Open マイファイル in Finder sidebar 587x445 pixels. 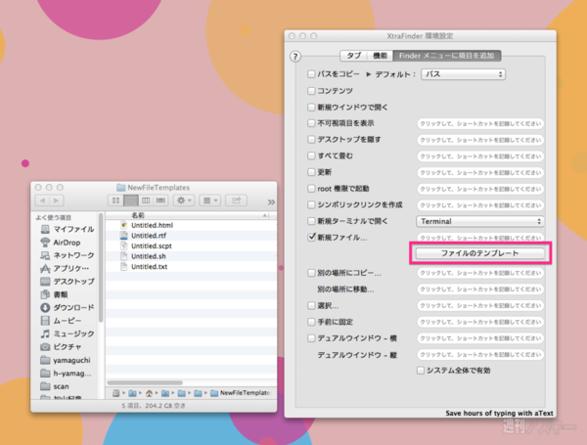(x=67, y=229)
